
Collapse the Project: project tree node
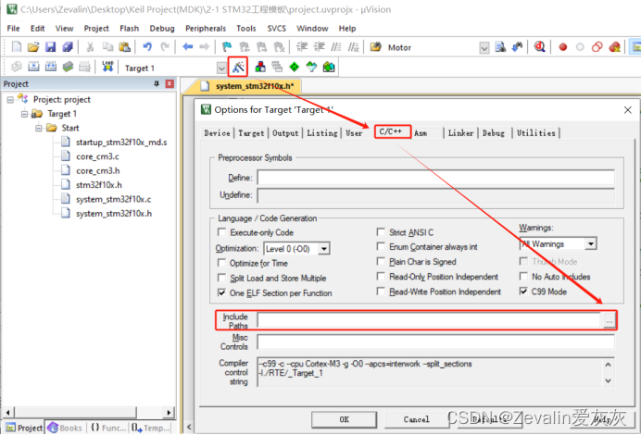tap(10, 100)
